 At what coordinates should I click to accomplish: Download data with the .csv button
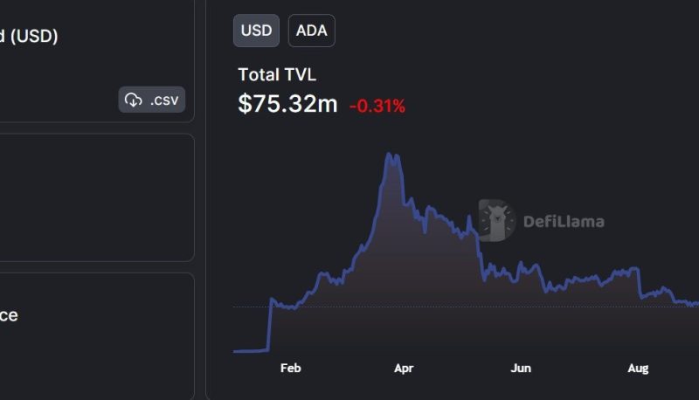pyautogui.click(x=151, y=100)
